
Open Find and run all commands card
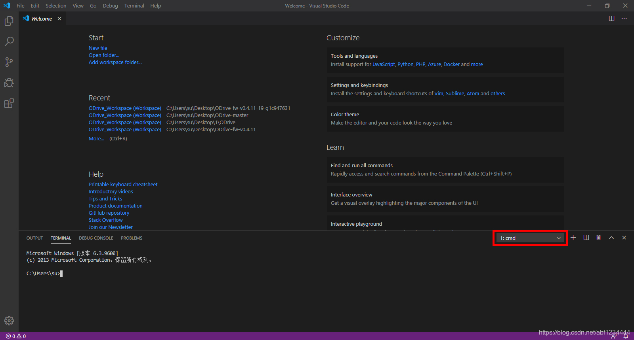445,170
